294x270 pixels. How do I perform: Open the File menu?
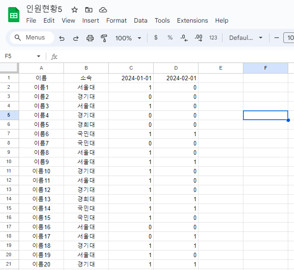(31, 20)
